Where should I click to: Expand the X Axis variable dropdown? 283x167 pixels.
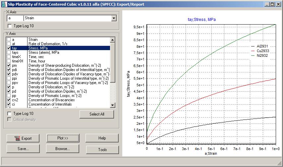coord(114,18)
